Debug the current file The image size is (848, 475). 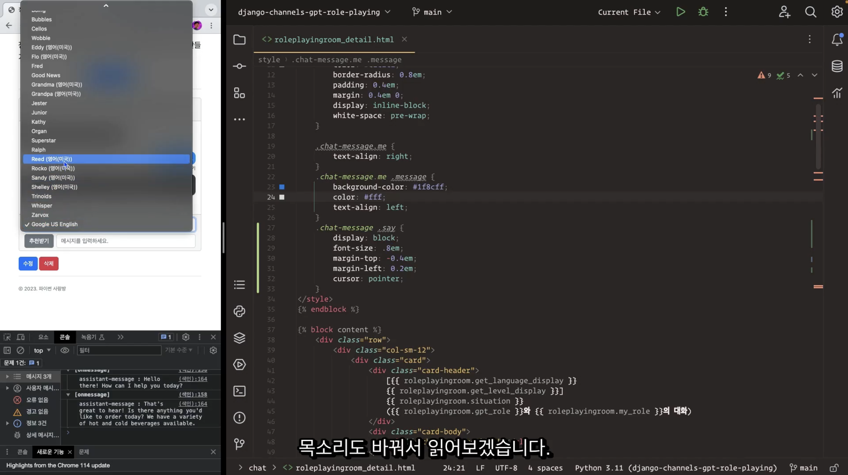(703, 12)
